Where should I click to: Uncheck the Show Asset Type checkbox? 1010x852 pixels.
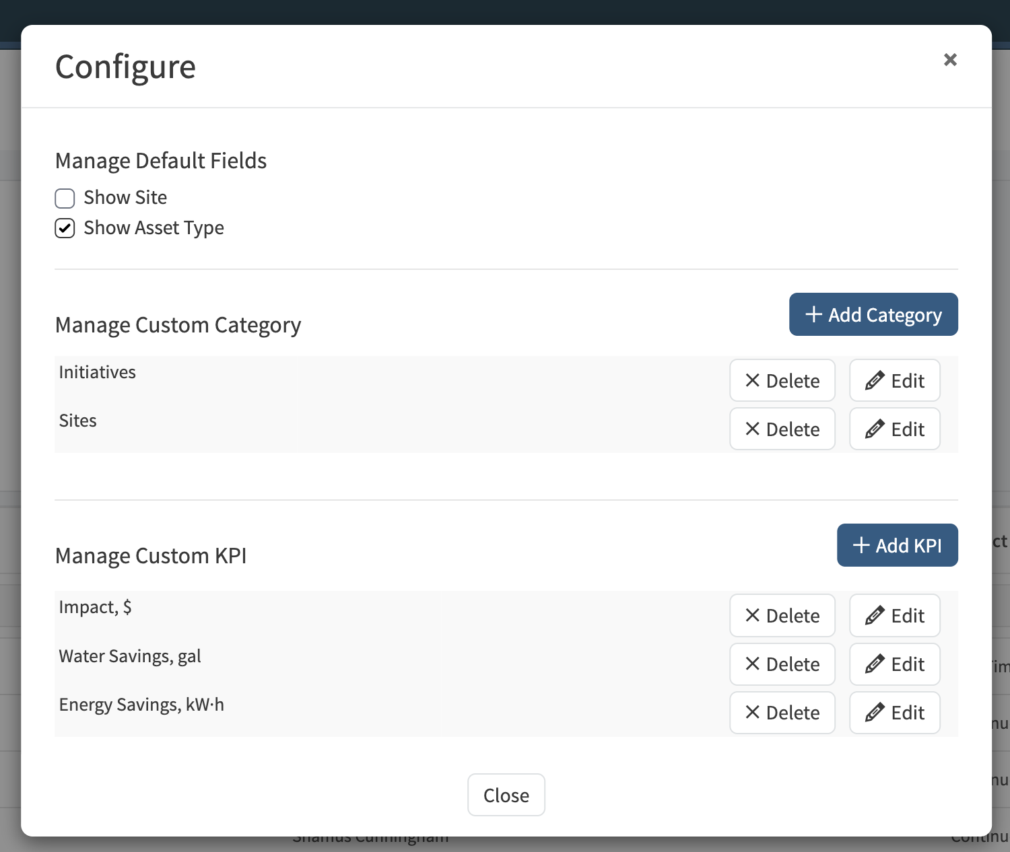pyautogui.click(x=65, y=229)
